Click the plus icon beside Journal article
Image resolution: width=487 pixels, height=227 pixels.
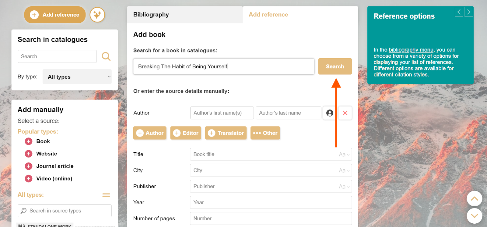coord(28,166)
